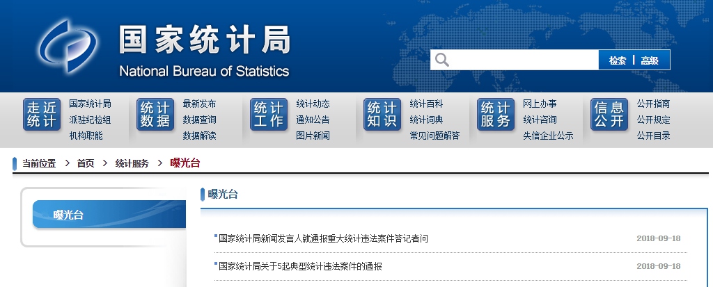
Task: Open the 数据查询 menu link
Action: (x=199, y=120)
